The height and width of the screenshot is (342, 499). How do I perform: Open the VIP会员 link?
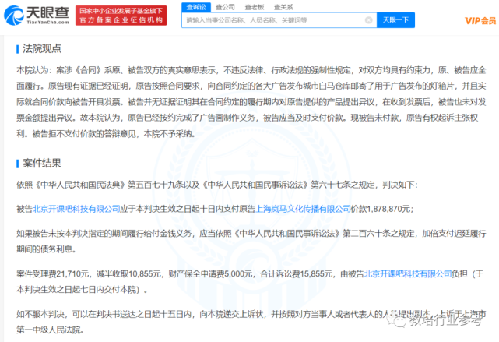click(480, 21)
